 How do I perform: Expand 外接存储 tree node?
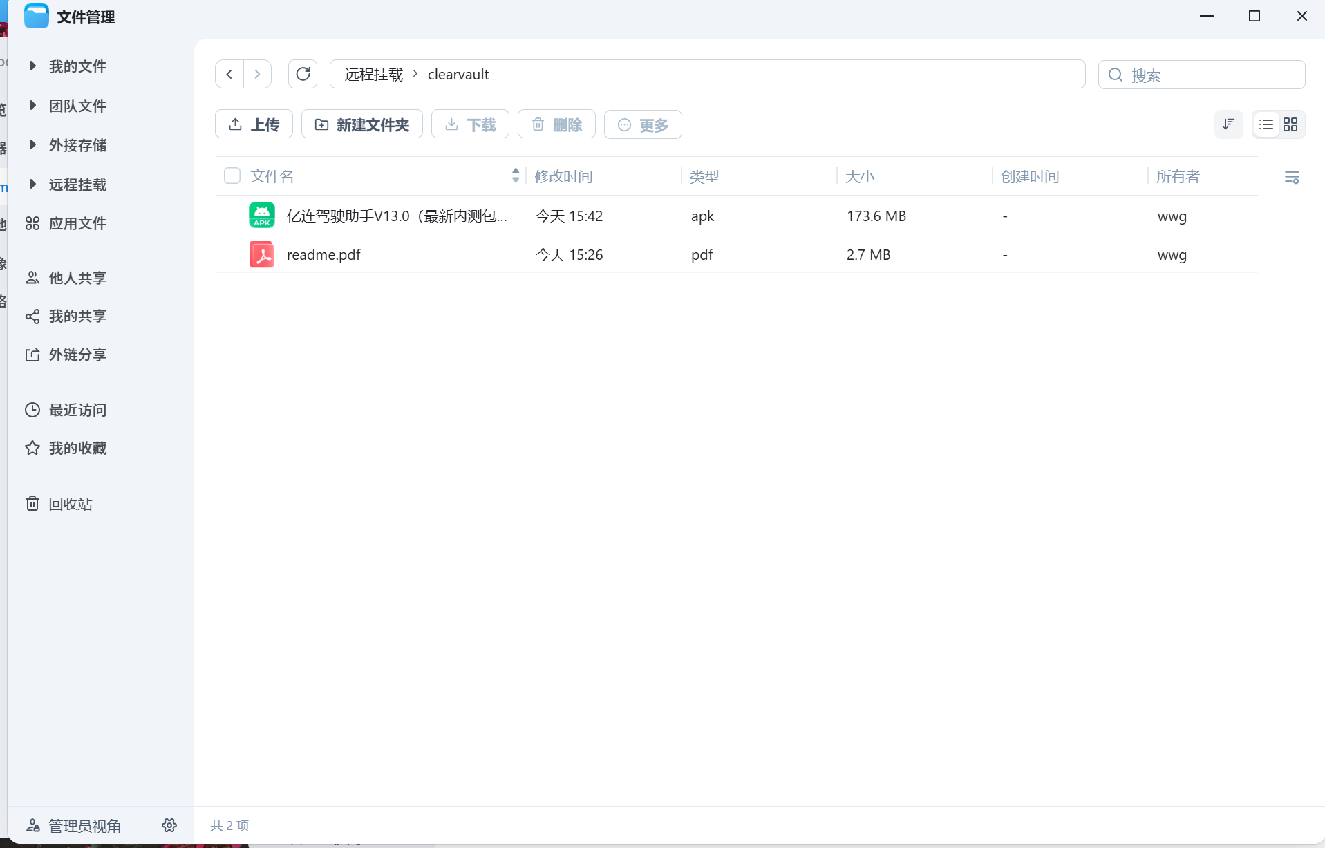(32, 145)
